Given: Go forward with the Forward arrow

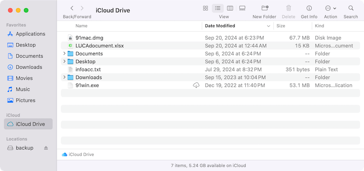Looking at the screenshot, I should click(x=82, y=8).
